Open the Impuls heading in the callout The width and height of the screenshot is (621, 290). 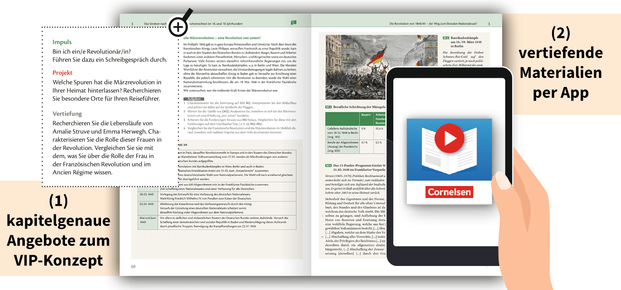click(62, 42)
